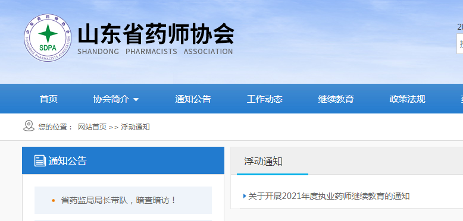Click the 网站首页 breadcrumb link
Image resolution: width=463 pixels, height=221 pixels.
tap(92, 127)
